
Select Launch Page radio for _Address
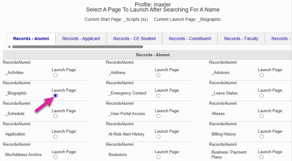coord(158,75)
